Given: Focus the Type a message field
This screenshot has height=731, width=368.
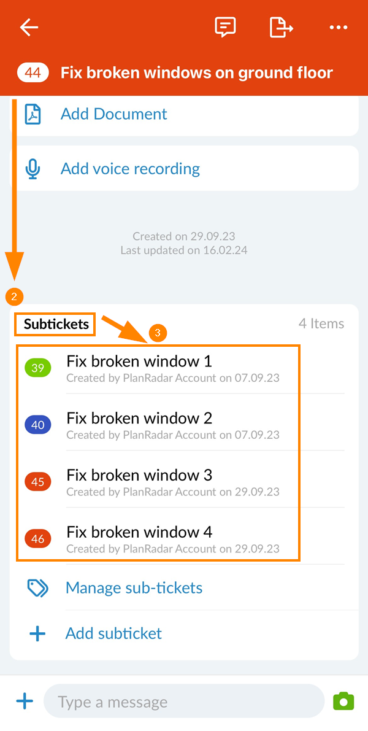Looking at the screenshot, I should point(184,702).
